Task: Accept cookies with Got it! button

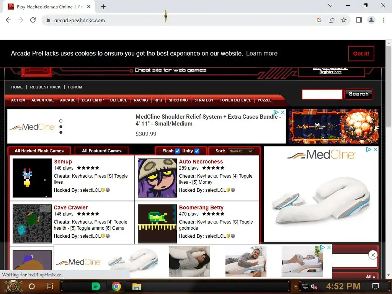Action: click(361, 54)
